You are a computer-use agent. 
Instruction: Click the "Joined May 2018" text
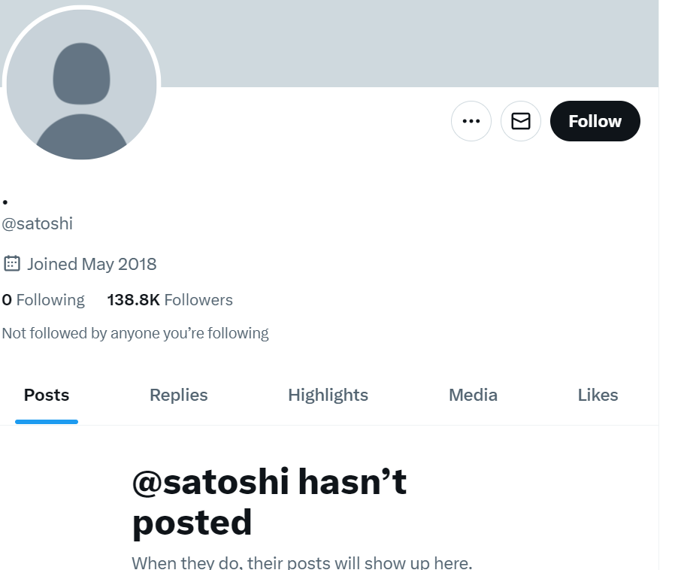point(92,264)
